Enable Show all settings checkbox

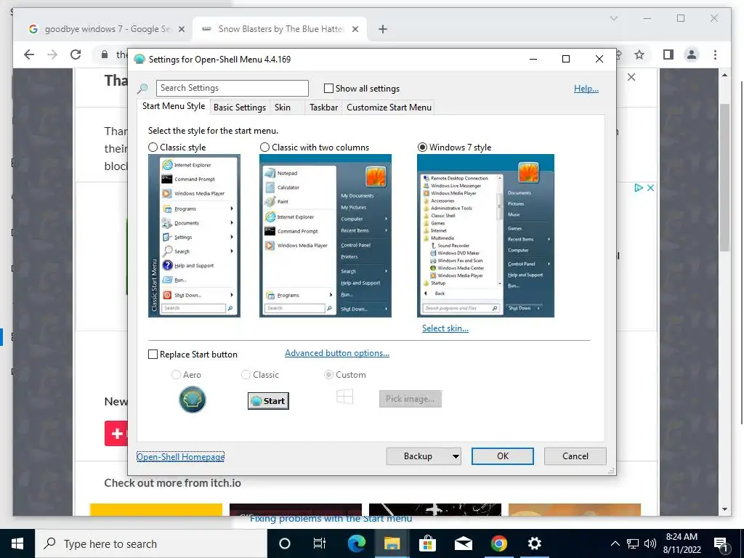328,88
